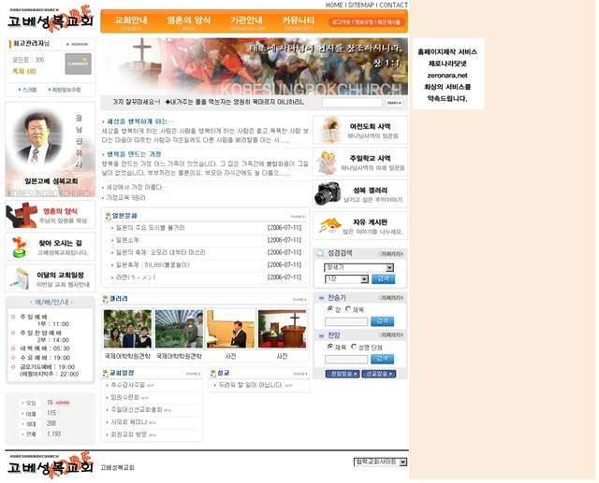
Task: Select 성명·단체 radio under 찬양
Action: 354,347
